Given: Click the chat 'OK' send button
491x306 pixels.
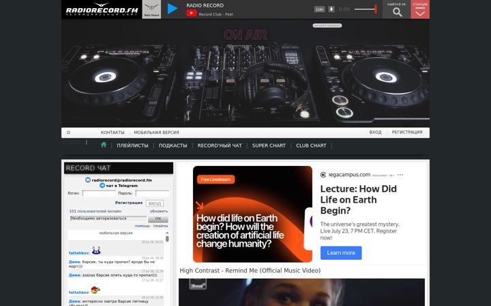Looking at the screenshot, I should [158, 218].
